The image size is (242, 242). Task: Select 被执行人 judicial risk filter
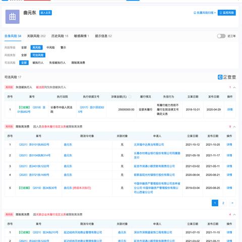[38, 63]
